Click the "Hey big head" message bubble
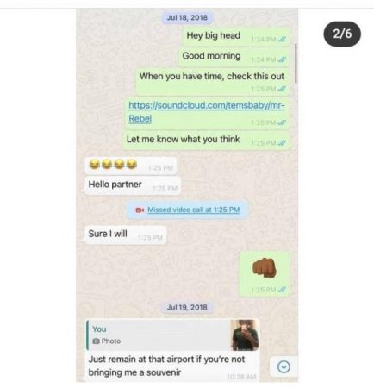 236,37
